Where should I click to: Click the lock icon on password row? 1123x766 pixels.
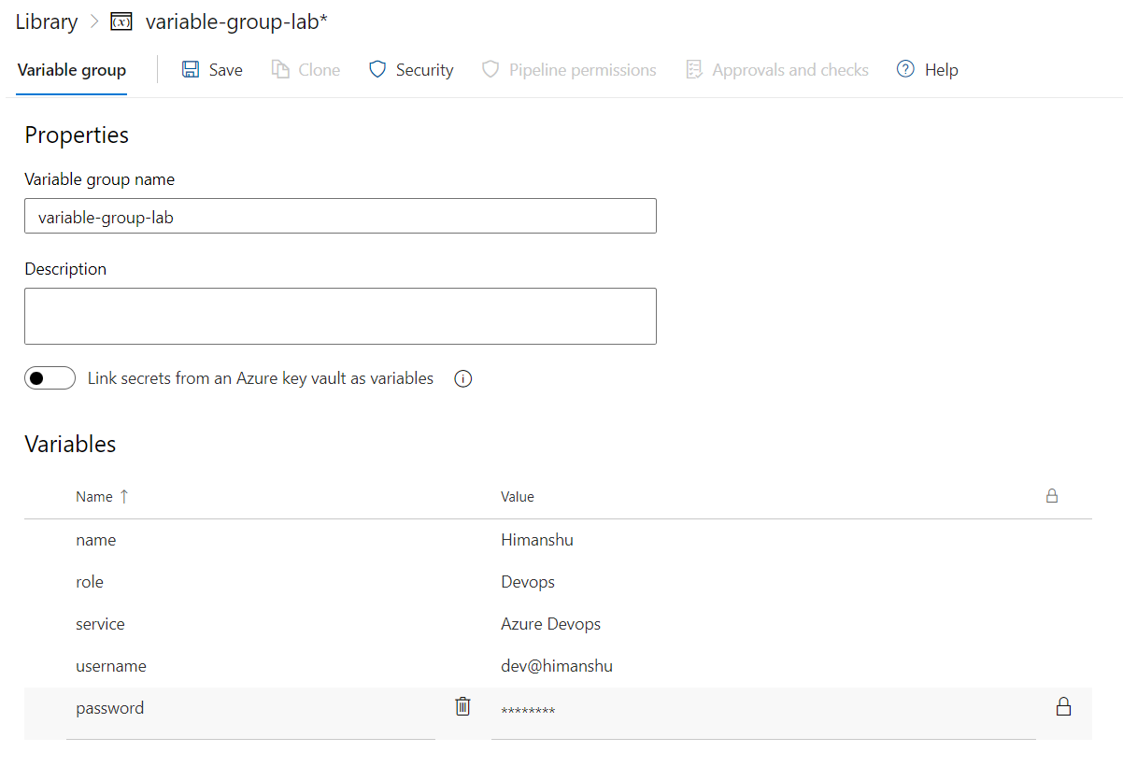pyautogui.click(x=1062, y=707)
